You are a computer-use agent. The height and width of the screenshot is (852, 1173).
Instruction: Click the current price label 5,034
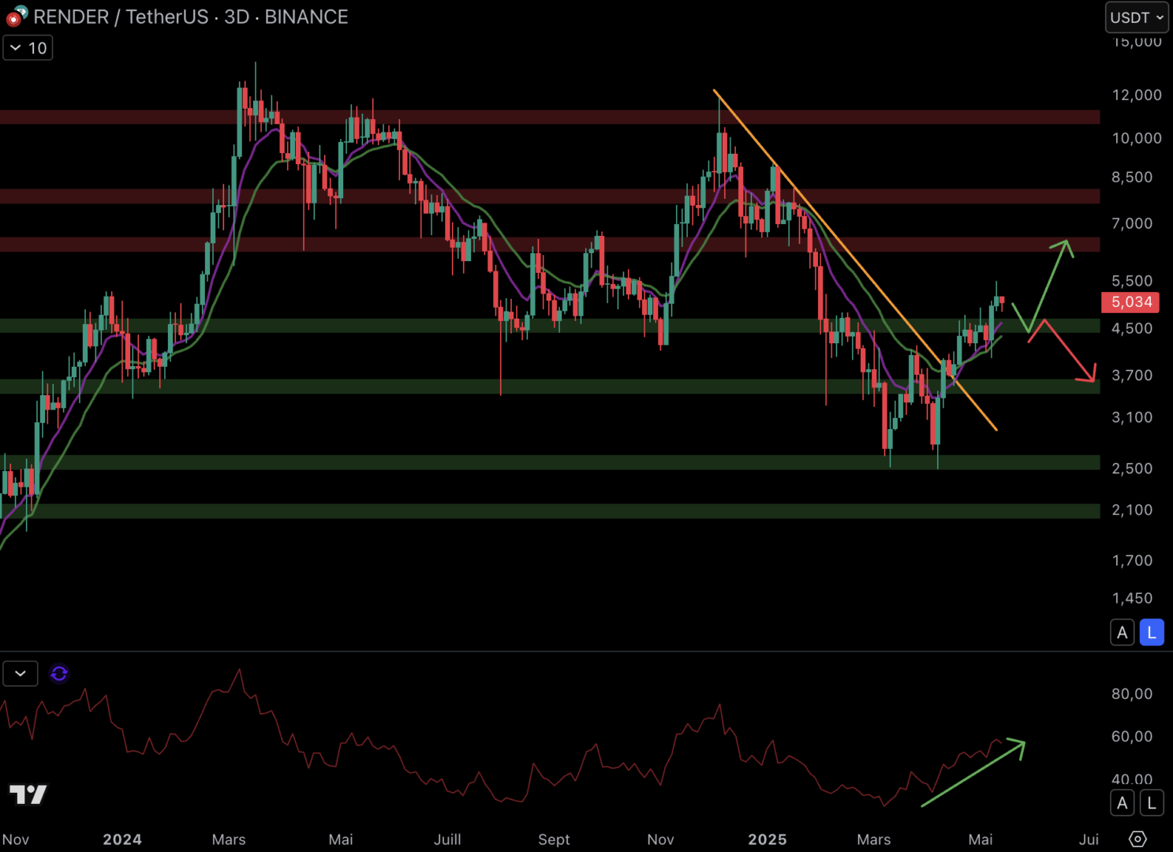coord(1131,302)
